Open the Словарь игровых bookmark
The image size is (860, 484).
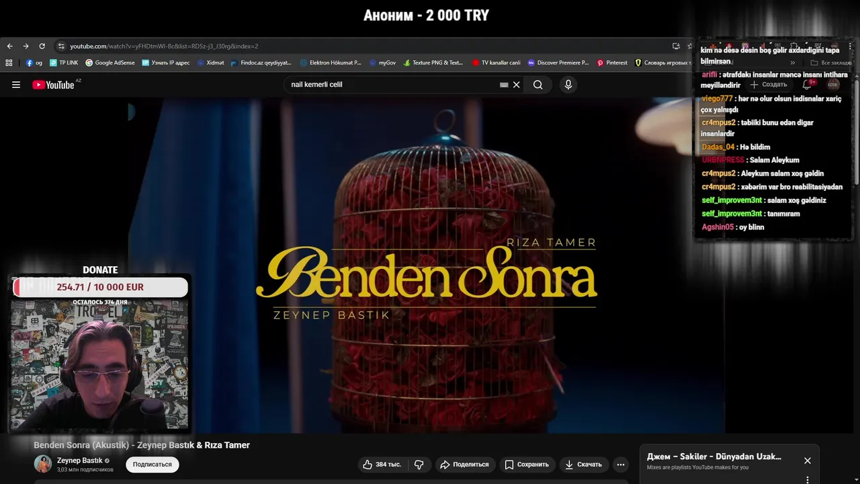click(x=663, y=63)
